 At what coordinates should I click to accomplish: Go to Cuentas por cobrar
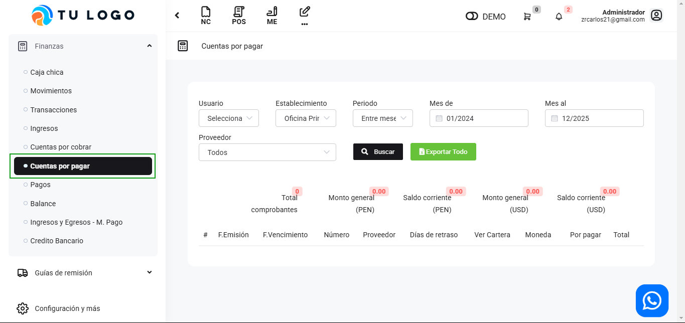pos(61,147)
